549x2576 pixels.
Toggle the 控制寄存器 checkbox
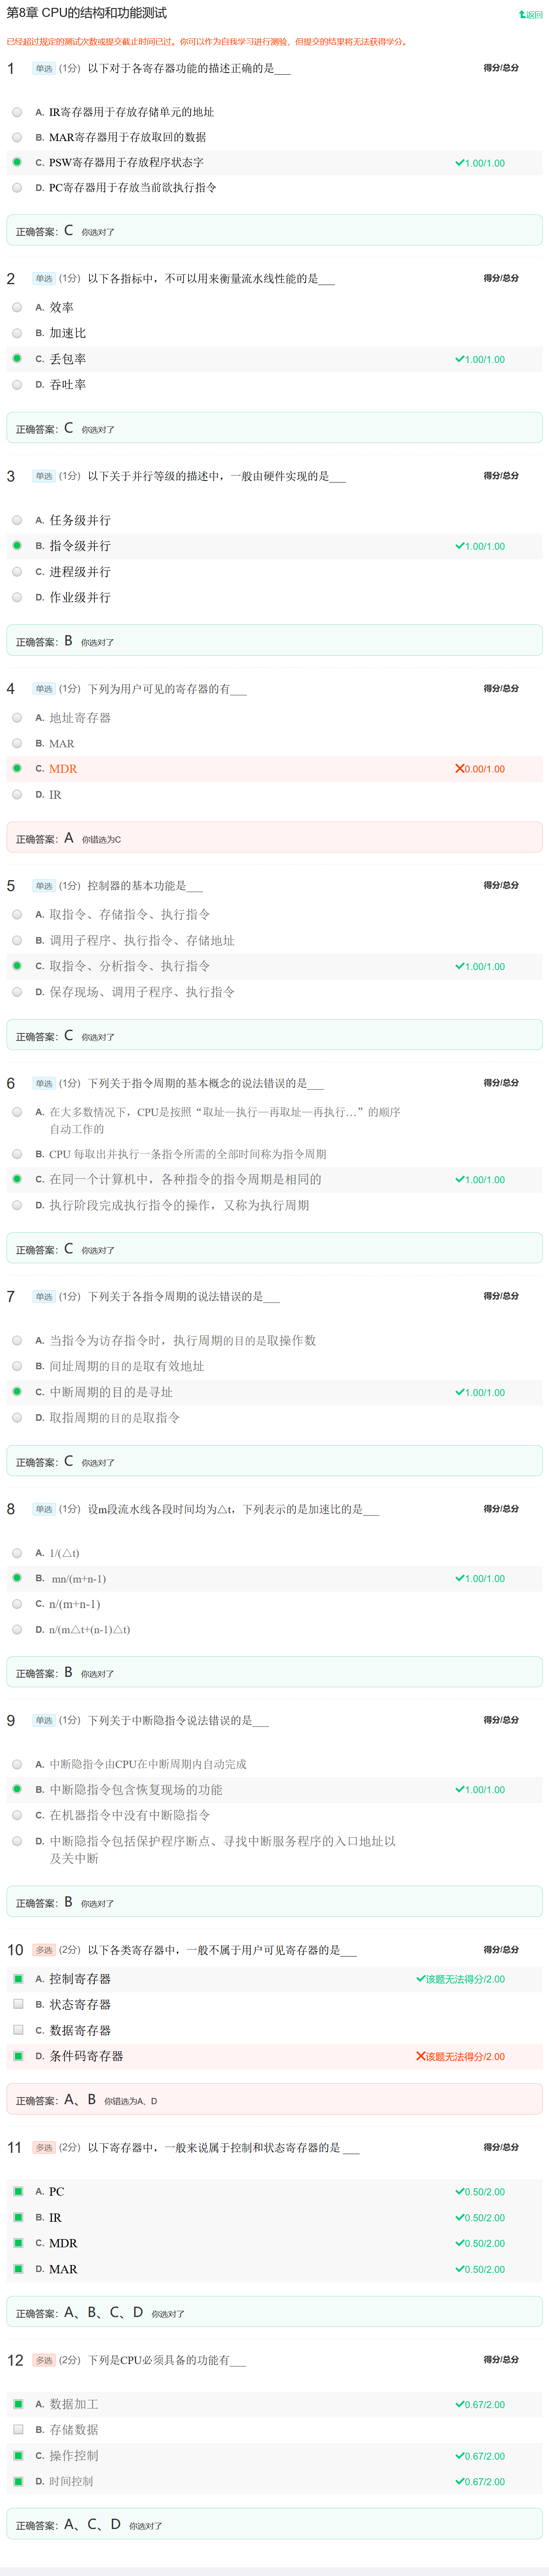coord(18,1979)
